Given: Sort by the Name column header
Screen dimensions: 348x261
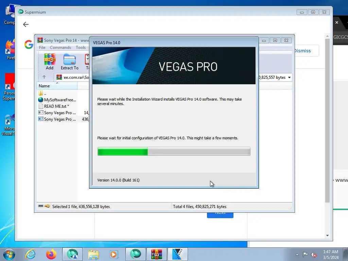Looking at the screenshot, I should tap(57, 86).
